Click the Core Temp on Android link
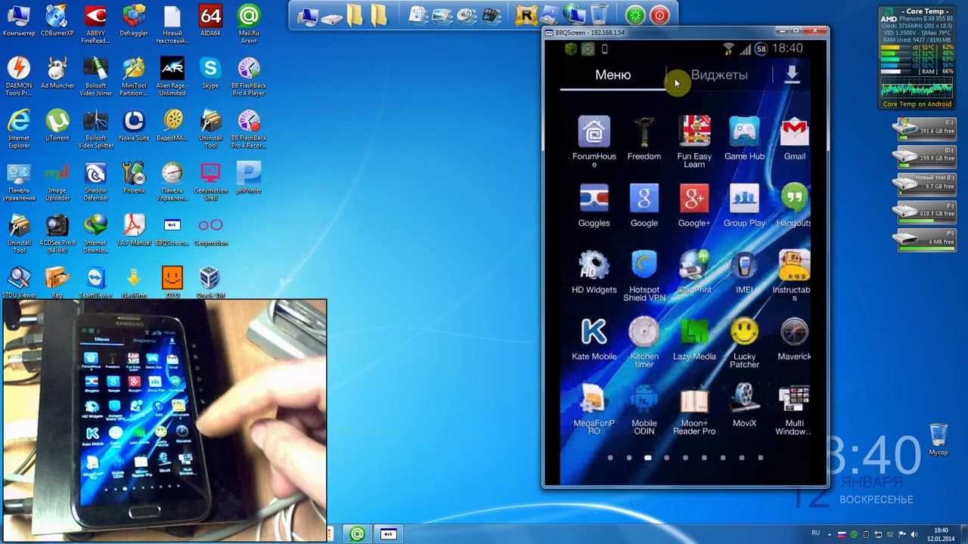The height and width of the screenshot is (544, 968). tap(917, 104)
